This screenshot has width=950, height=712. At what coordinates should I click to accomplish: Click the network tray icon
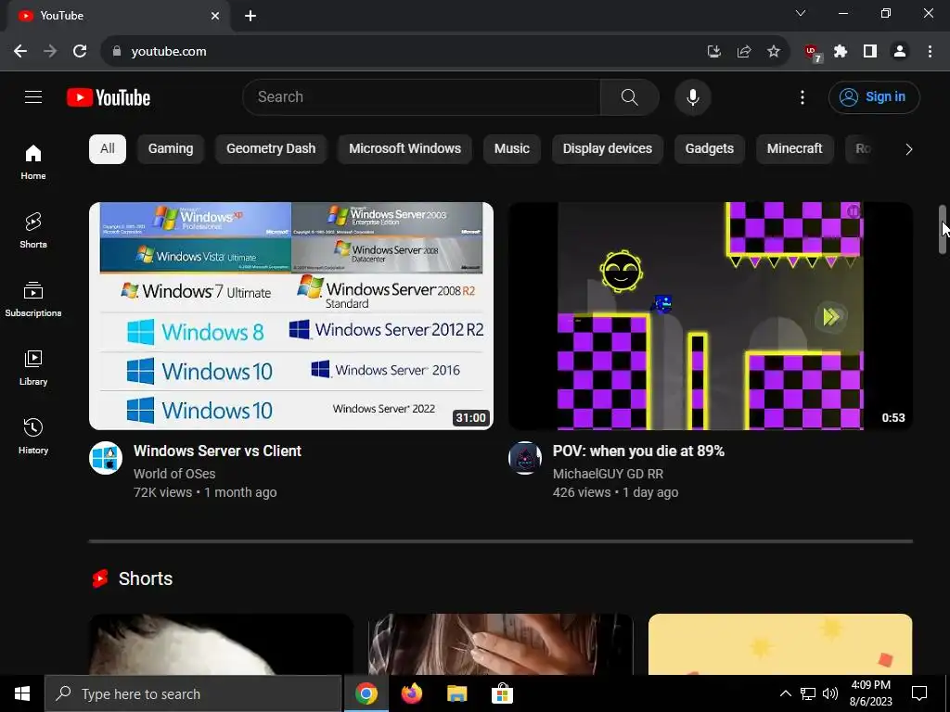point(808,693)
